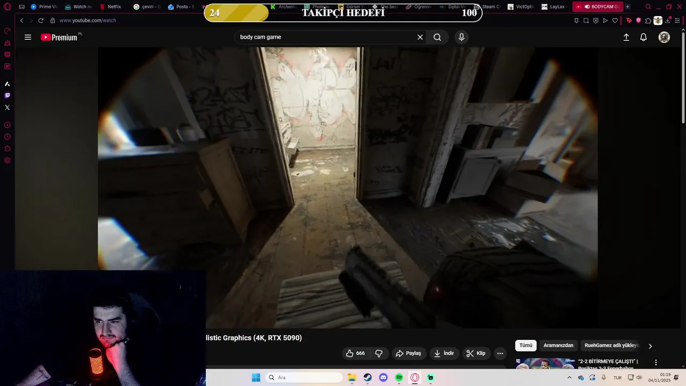Start voice search with the microphone
The image size is (686, 386).
coord(461,37)
